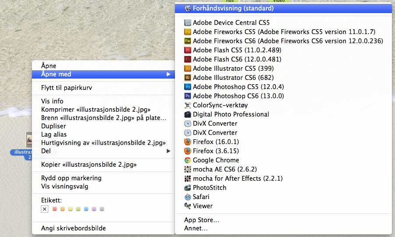The image size is (395, 237).
Task: Expand the Åpne med submenu arrow
Action: pyautogui.click(x=168, y=74)
